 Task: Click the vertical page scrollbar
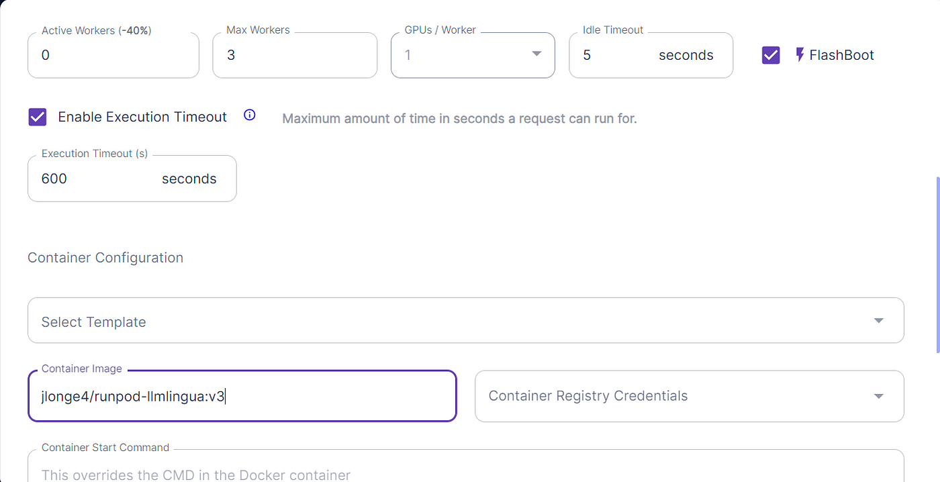(x=937, y=265)
